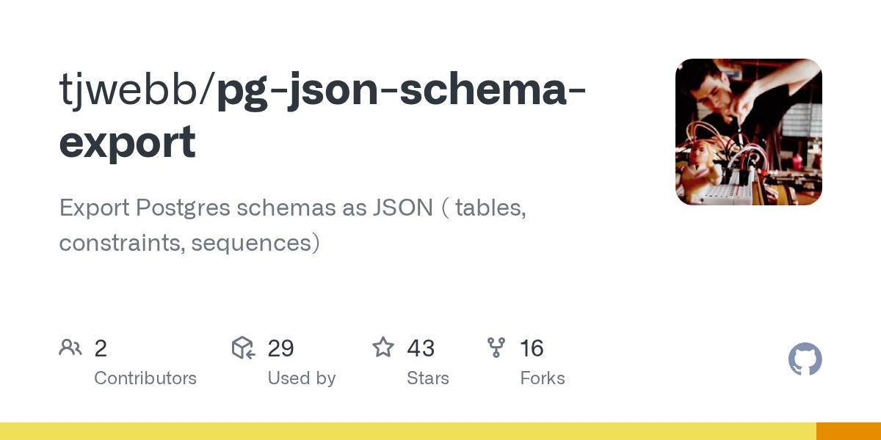
Task: Click the Contributors people icon
Action: (x=70, y=348)
